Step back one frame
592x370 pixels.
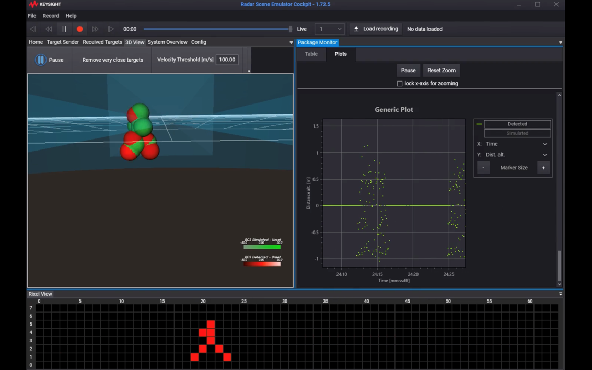[x=33, y=29]
